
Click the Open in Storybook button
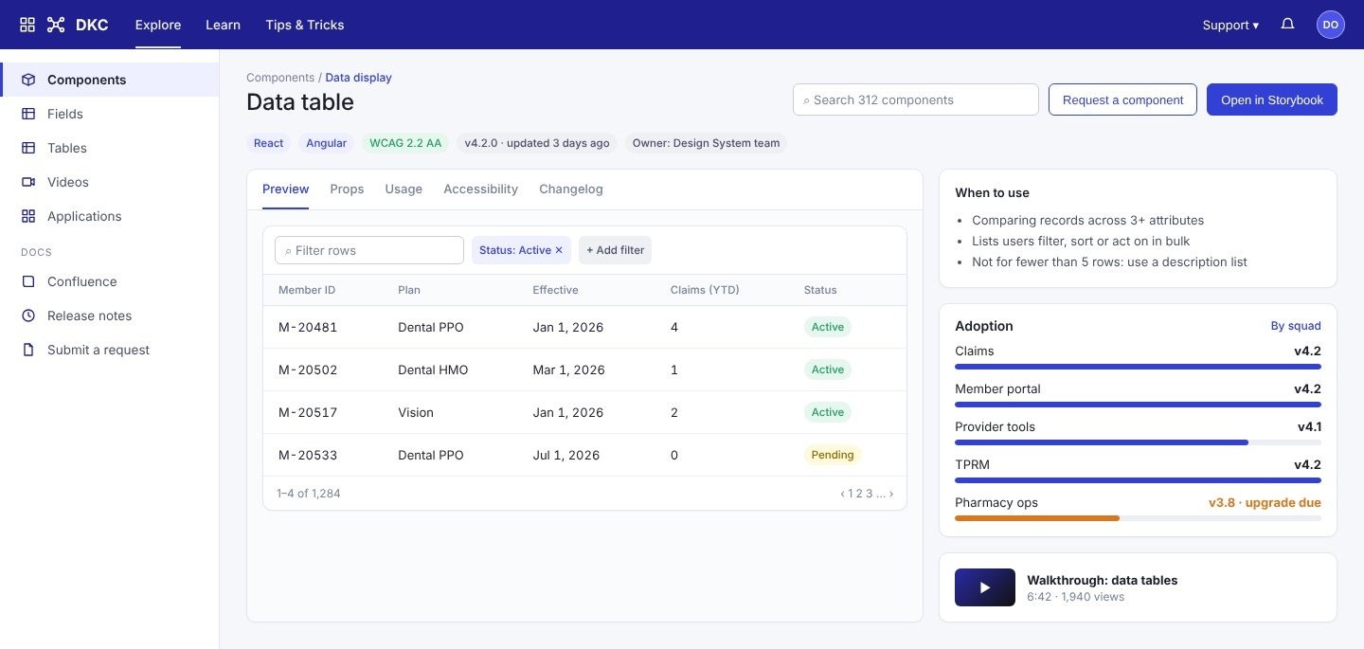point(1272,99)
